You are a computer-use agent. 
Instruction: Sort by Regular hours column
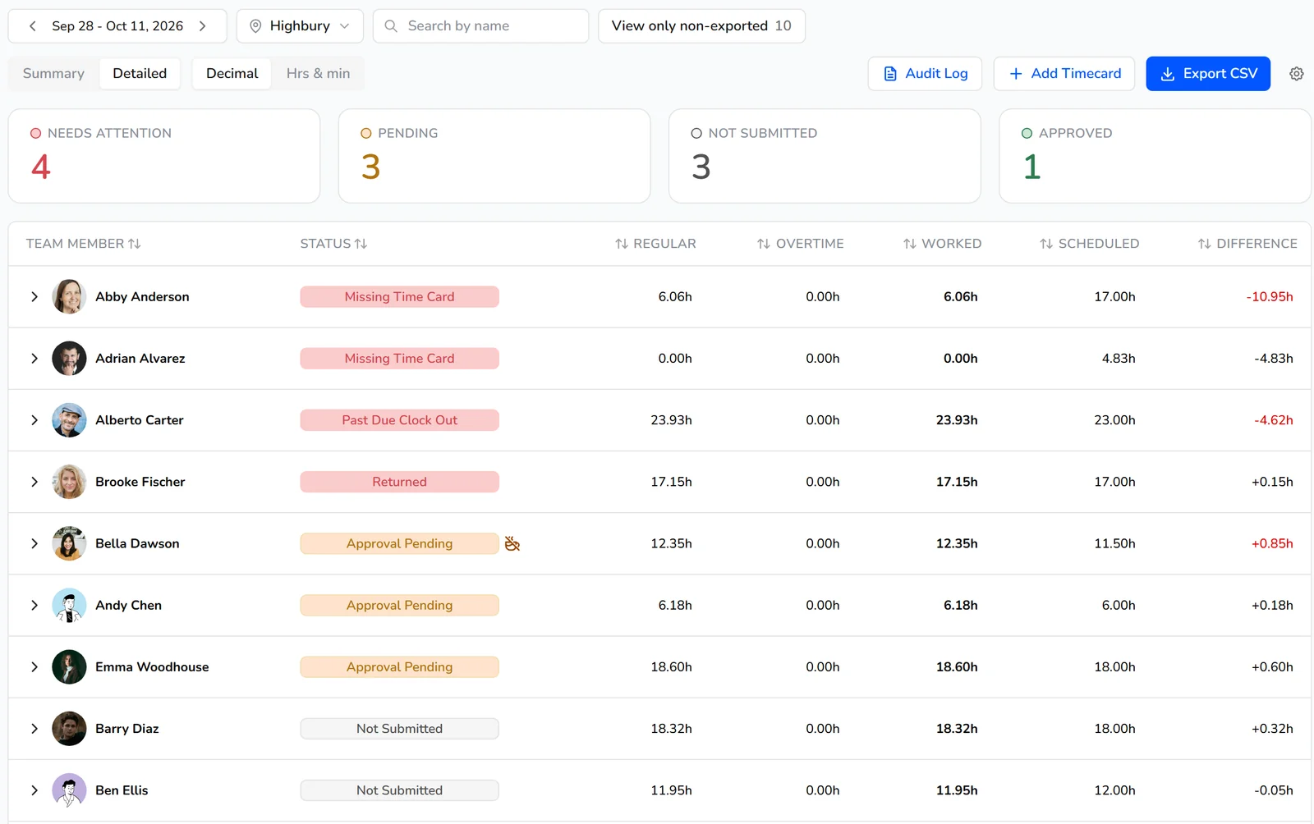click(x=655, y=244)
